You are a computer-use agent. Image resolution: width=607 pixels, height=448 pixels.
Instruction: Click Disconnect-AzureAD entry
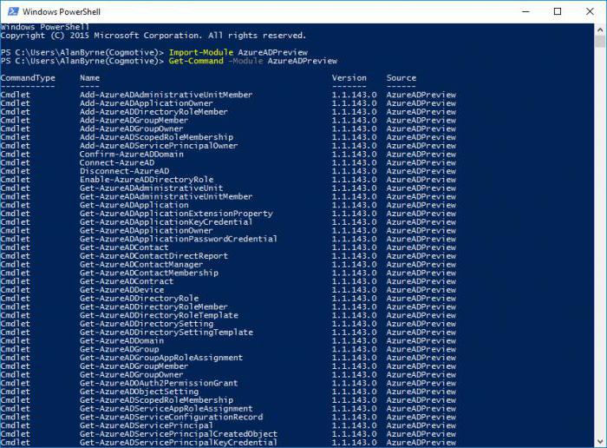click(124, 171)
